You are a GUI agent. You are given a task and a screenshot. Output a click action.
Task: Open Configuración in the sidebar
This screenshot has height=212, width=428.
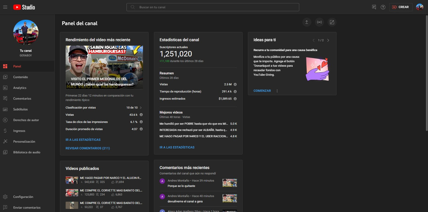27,197
